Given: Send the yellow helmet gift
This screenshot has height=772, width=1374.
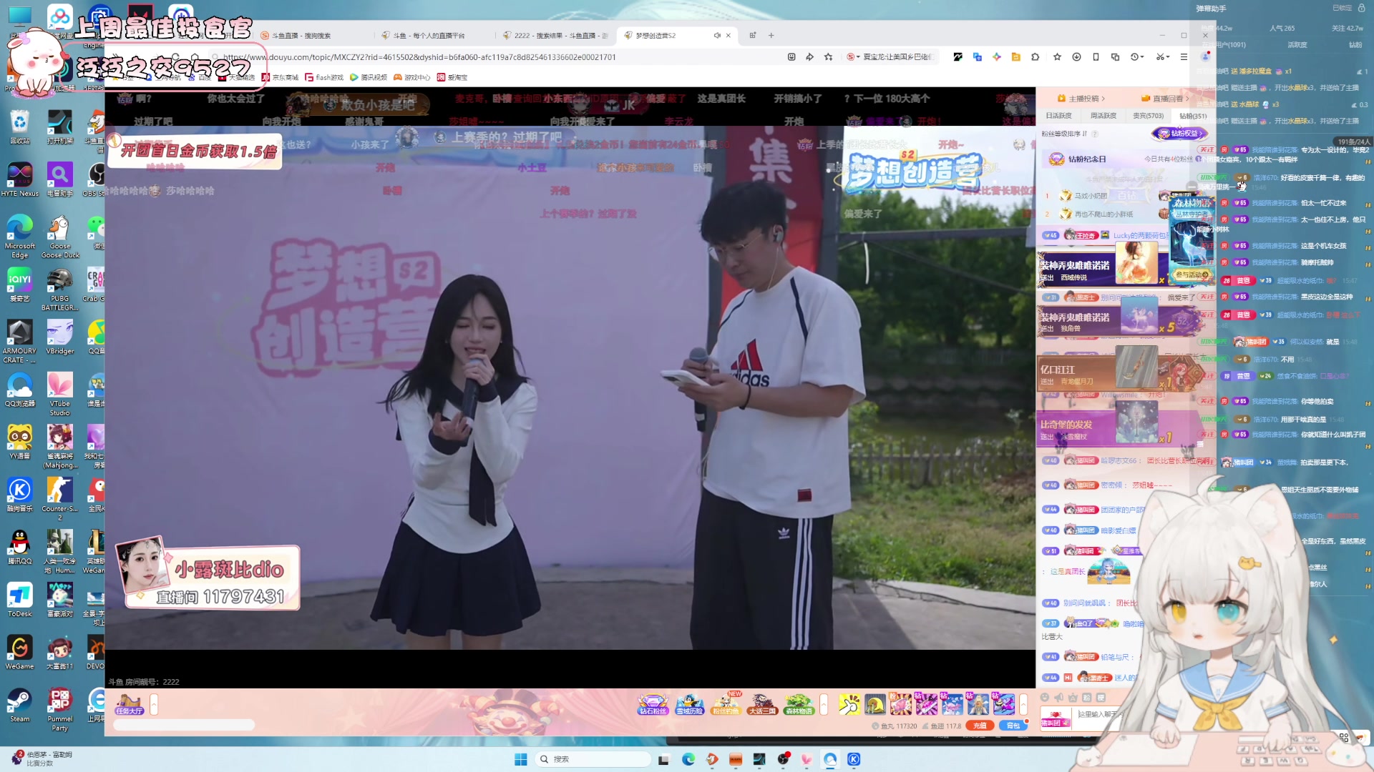Looking at the screenshot, I should click(874, 704).
